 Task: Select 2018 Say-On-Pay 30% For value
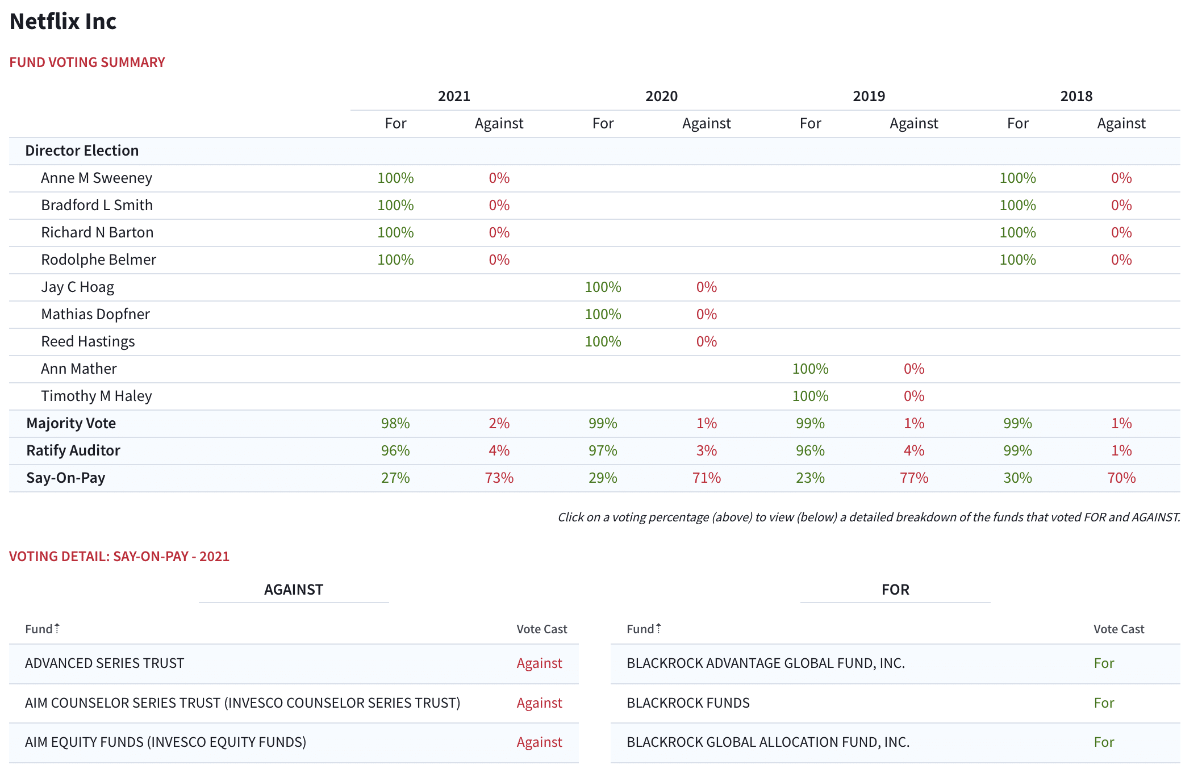pos(1017,478)
